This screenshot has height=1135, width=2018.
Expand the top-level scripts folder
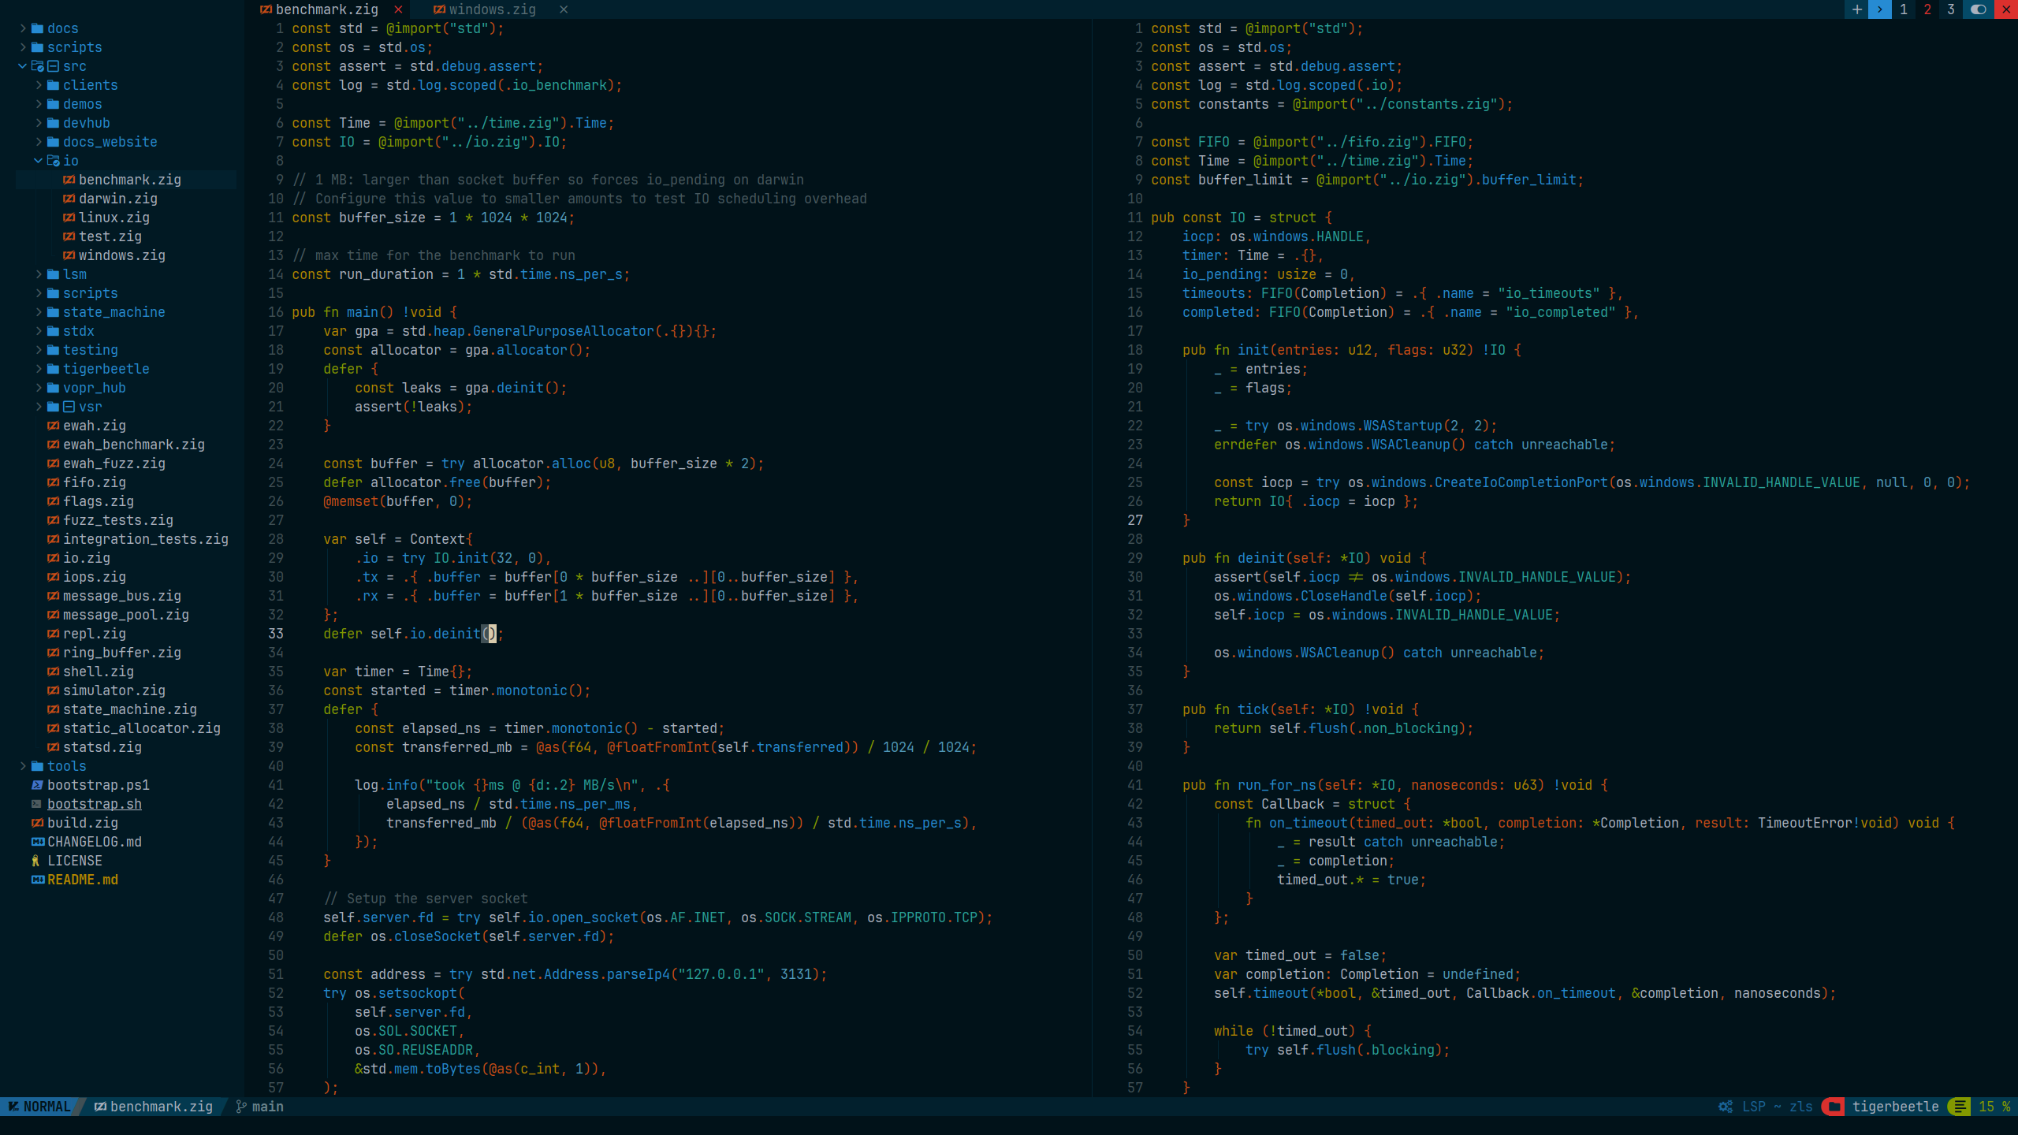[x=23, y=47]
